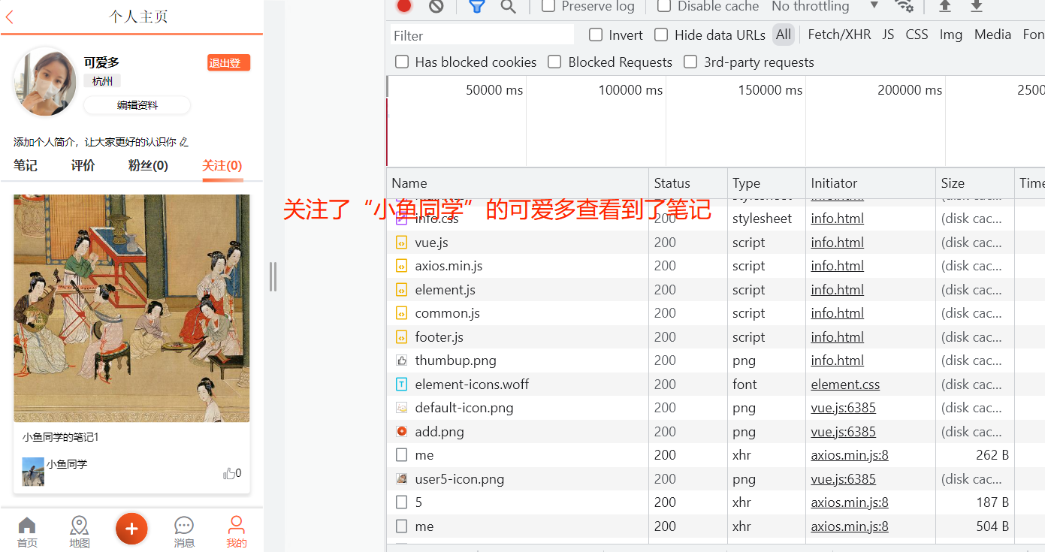The height and width of the screenshot is (552, 1045).
Task: Clear the network request list
Action: [x=436, y=7]
